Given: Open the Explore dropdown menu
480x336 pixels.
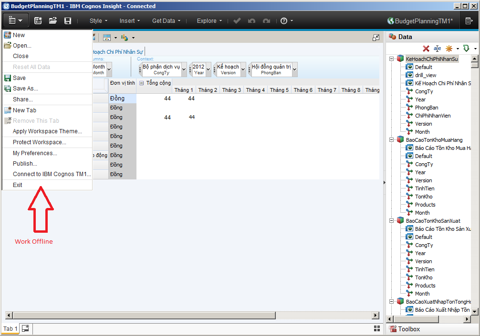Looking at the screenshot, I should click(209, 21).
